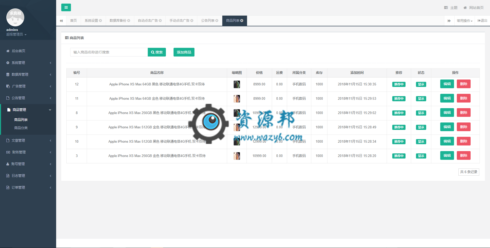Go to 网站首页 from top right

(473, 8)
